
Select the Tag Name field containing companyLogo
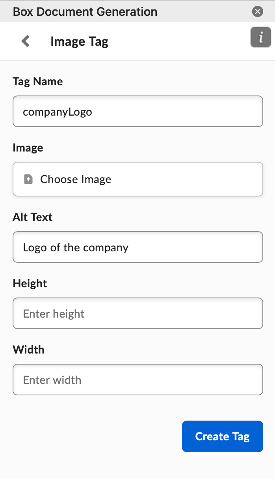pyautogui.click(x=137, y=111)
